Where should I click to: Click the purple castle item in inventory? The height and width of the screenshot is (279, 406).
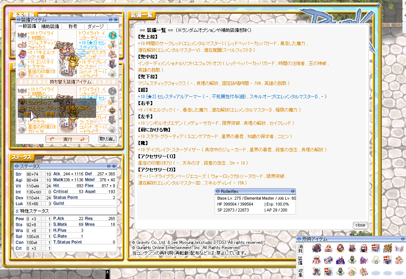(341, 260)
